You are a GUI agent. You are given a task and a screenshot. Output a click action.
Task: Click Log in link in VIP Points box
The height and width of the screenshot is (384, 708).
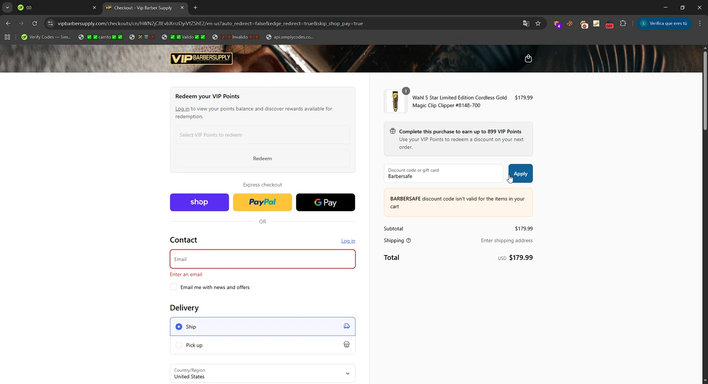point(182,109)
